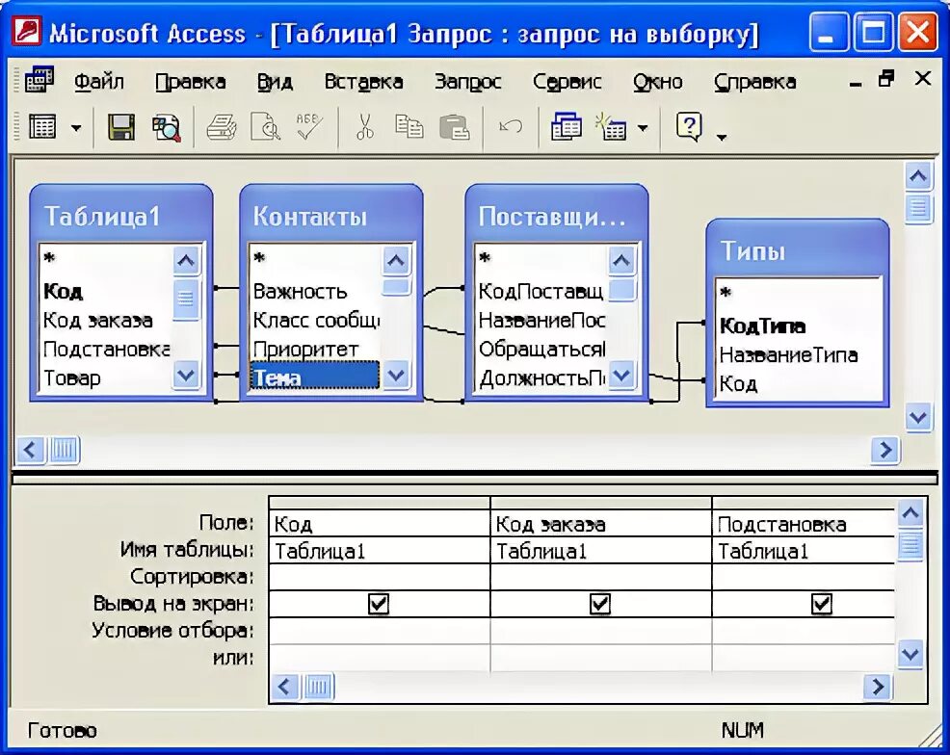Click the Таблица1 table title bar
Screen dimensions: 950x755
click(121, 216)
